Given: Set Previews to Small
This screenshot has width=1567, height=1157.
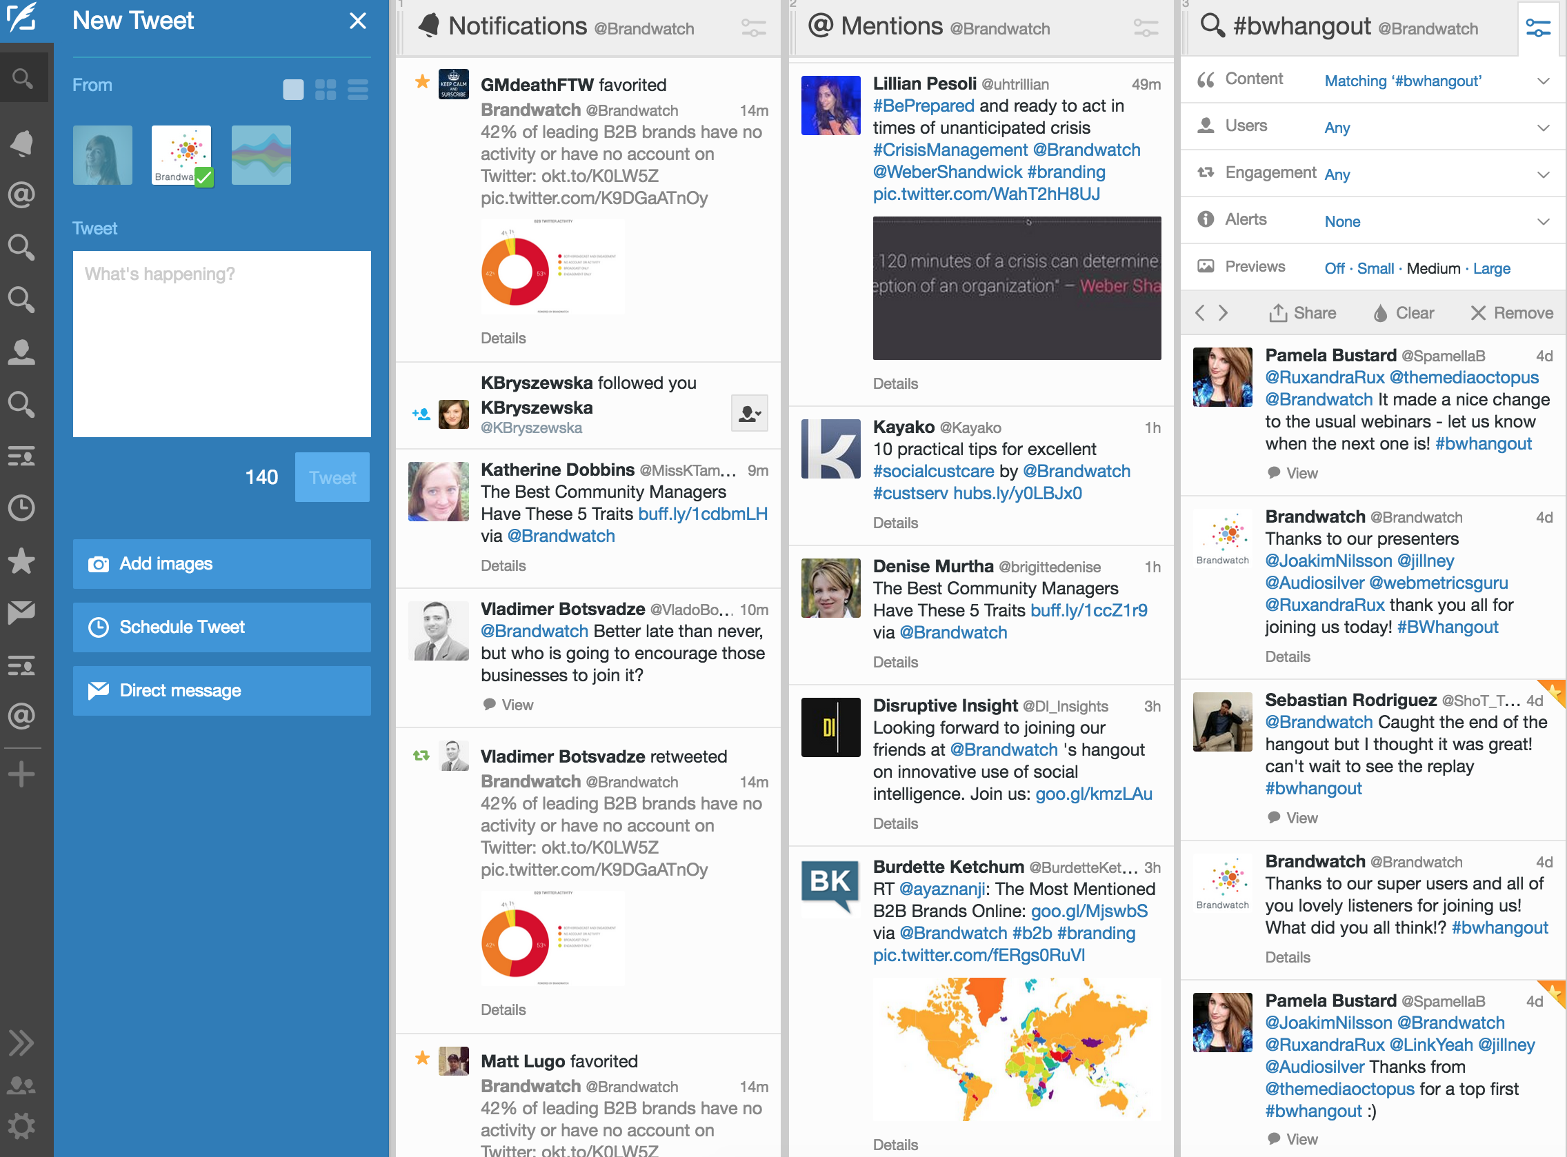Looking at the screenshot, I should click(1376, 268).
